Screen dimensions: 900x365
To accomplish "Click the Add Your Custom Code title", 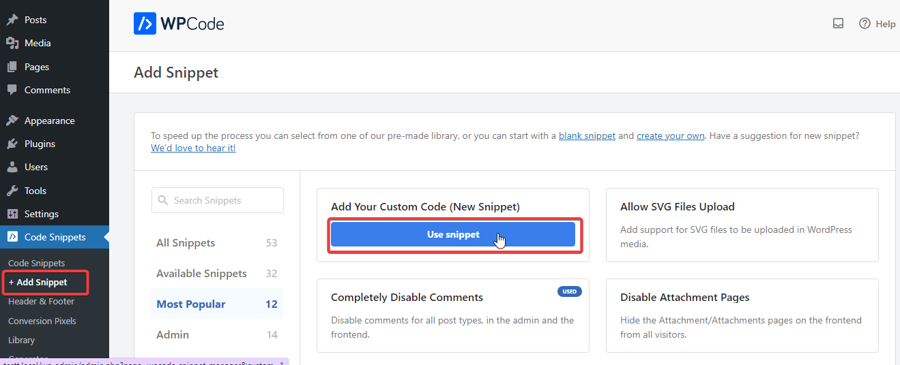I will pyautogui.click(x=425, y=206).
